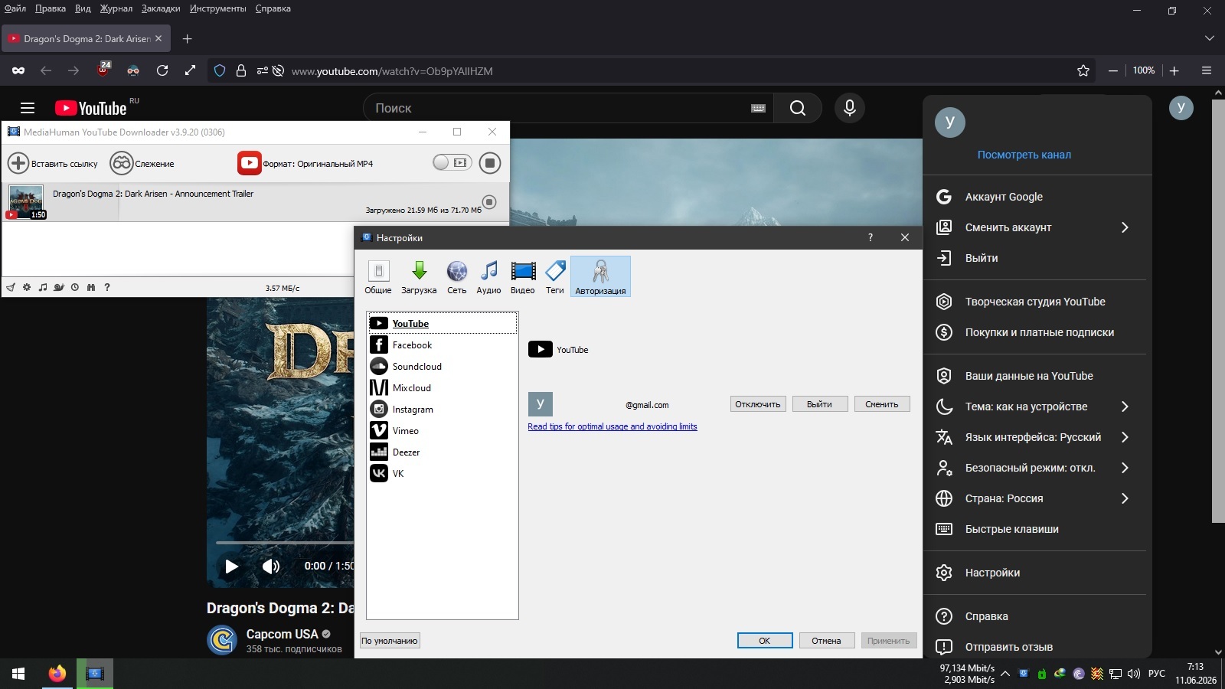Select Vimeo in the services list

point(443,431)
